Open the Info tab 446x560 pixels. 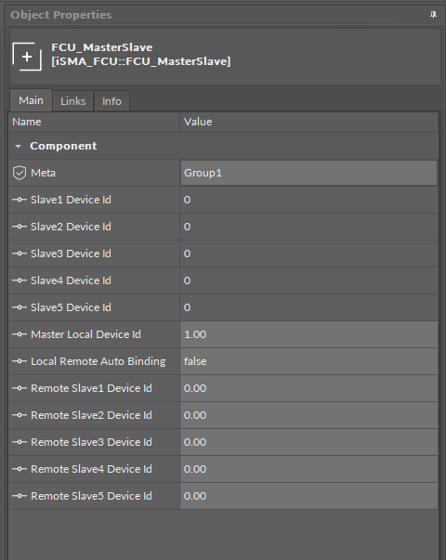pyautogui.click(x=111, y=101)
